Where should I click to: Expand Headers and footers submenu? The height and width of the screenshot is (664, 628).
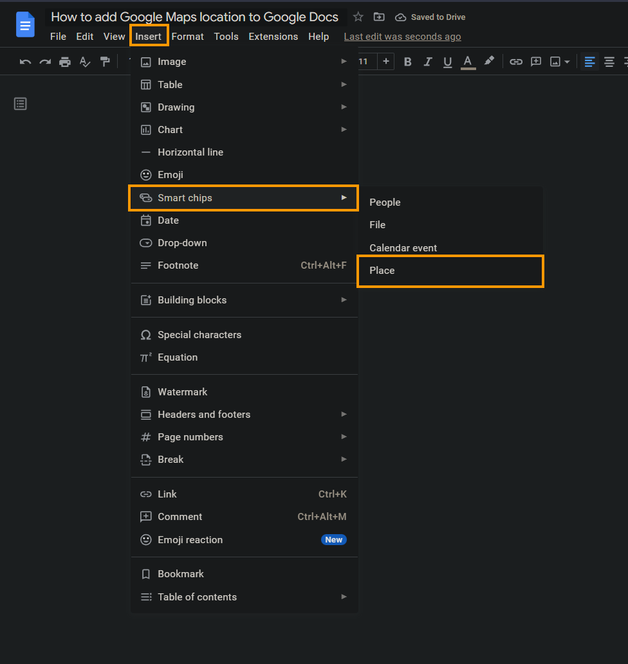245,414
